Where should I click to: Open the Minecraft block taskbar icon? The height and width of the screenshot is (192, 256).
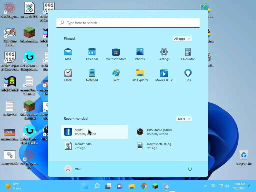(x=155, y=186)
